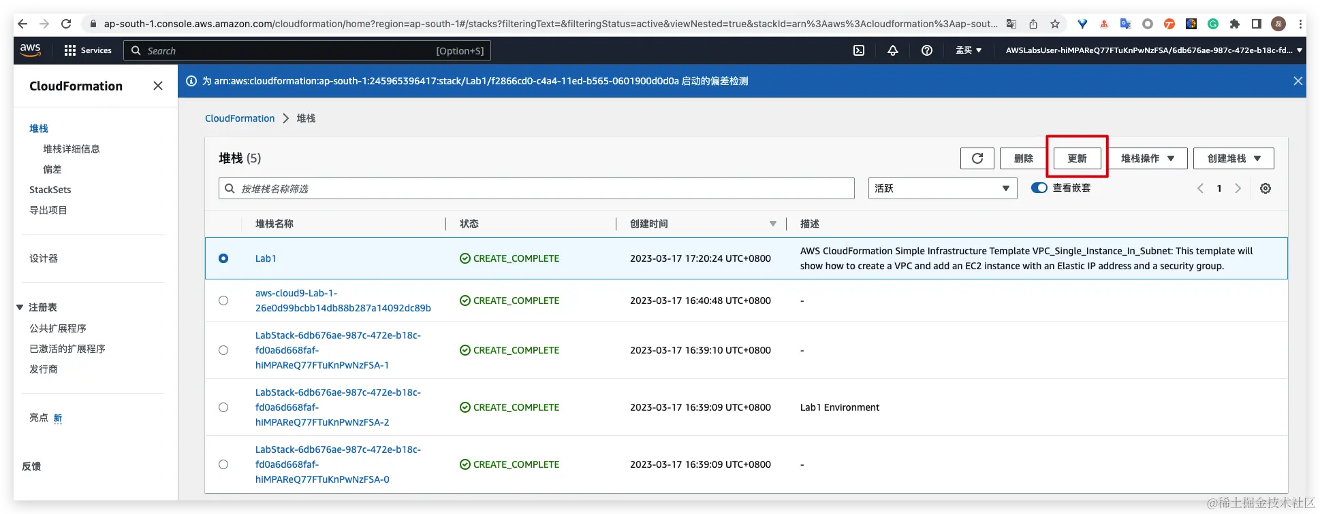Reload the browser page
The height and width of the screenshot is (514, 1320).
click(66, 24)
